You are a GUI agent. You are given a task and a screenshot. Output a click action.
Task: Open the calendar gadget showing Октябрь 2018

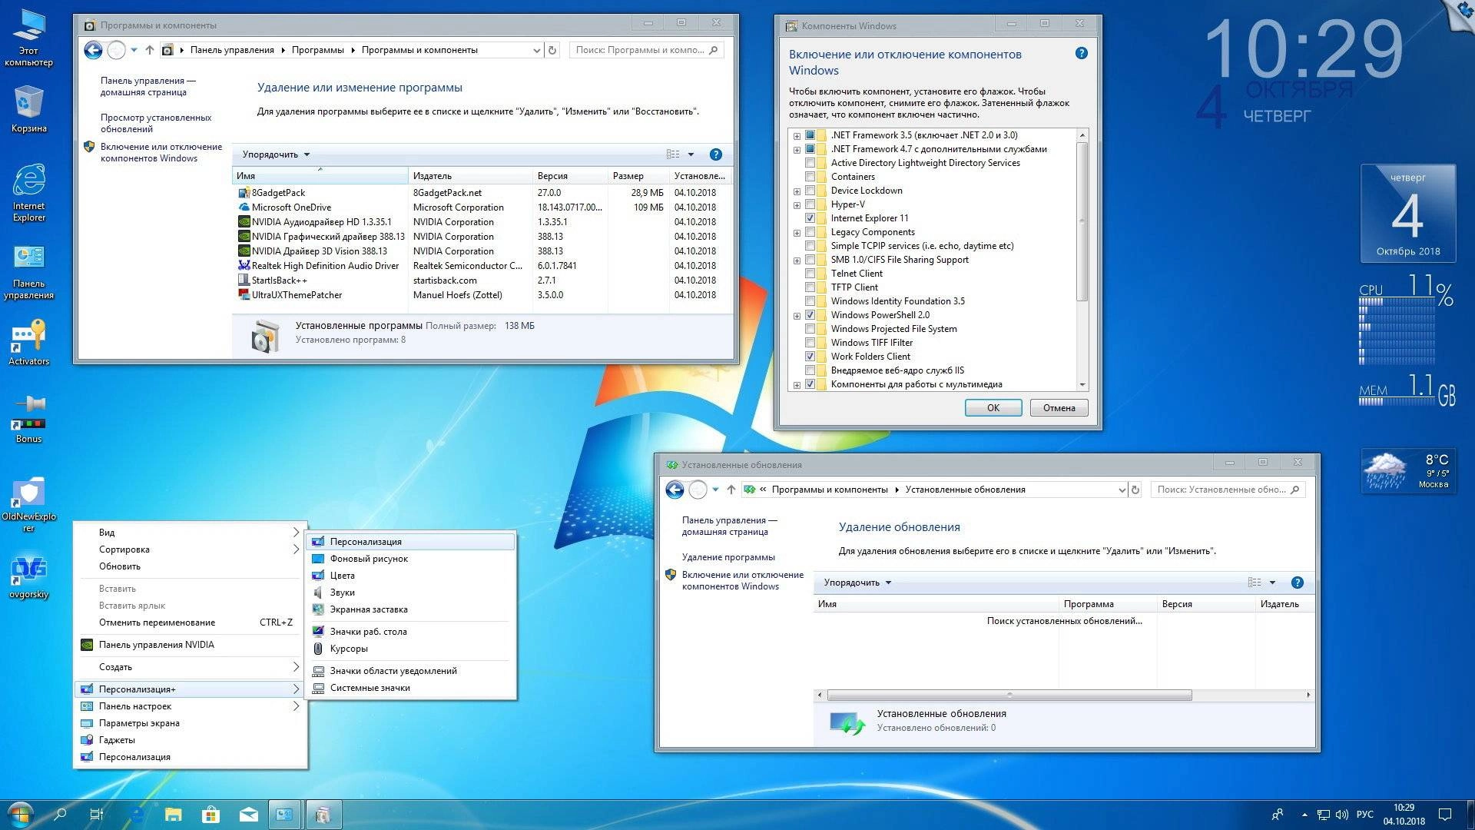(1407, 214)
